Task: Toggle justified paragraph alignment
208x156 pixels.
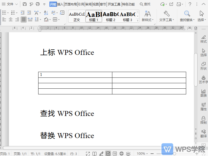Action: tap(23, 19)
